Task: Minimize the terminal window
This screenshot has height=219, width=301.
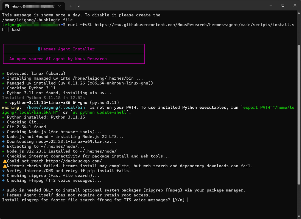Action: tap(271, 5)
